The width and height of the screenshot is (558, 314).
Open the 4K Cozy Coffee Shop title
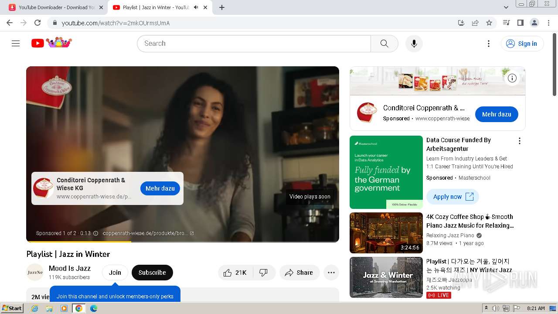470,221
